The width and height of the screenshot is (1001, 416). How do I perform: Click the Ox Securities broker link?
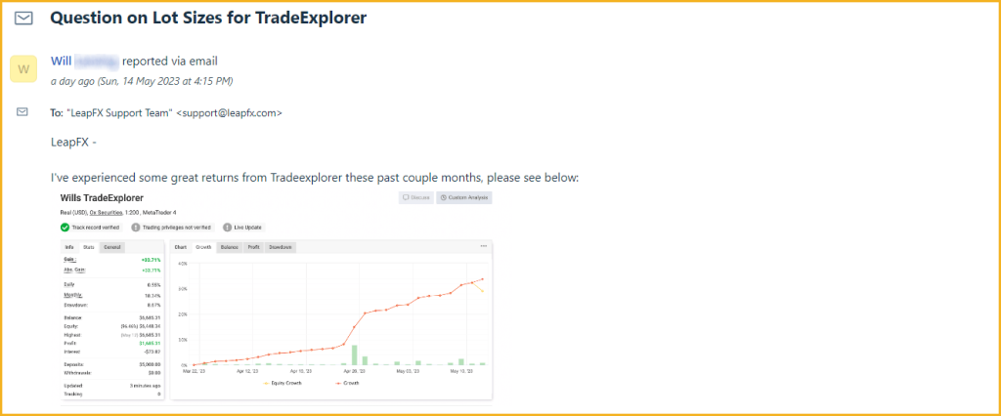pos(106,213)
